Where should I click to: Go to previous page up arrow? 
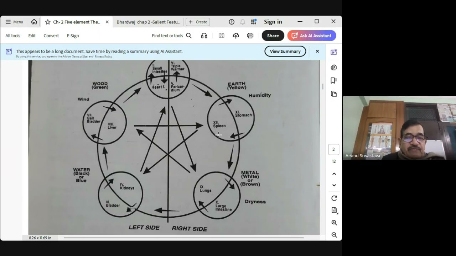[x=334, y=174]
